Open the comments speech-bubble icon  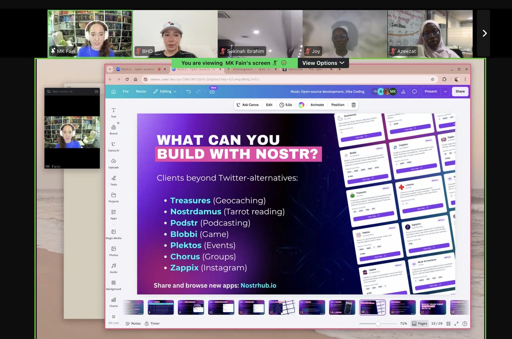414,91
